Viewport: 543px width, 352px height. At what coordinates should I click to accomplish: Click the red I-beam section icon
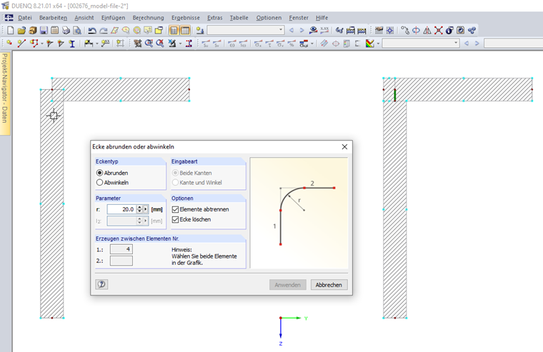pyautogui.click(x=189, y=44)
